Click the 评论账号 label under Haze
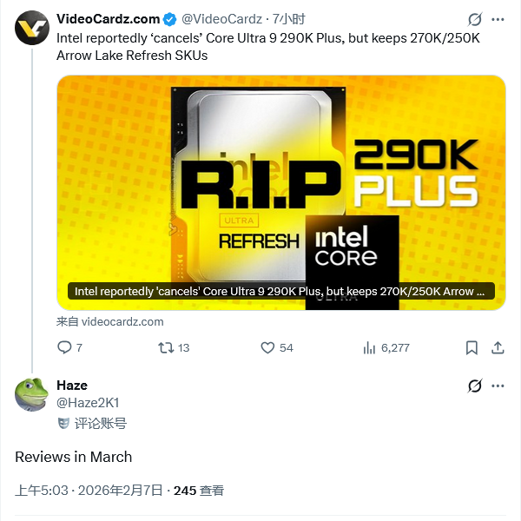This screenshot has width=521, height=521. (98, 424)
